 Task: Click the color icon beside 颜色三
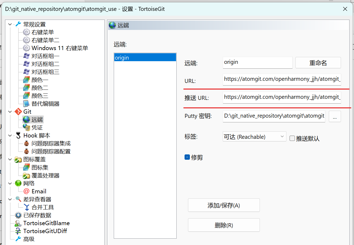pos(27,96)
